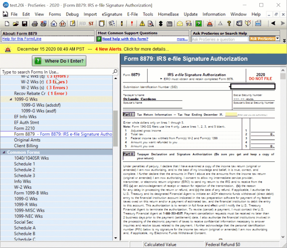
Task: Switch to state return with ST icon
Action: [x=91, y=24]
